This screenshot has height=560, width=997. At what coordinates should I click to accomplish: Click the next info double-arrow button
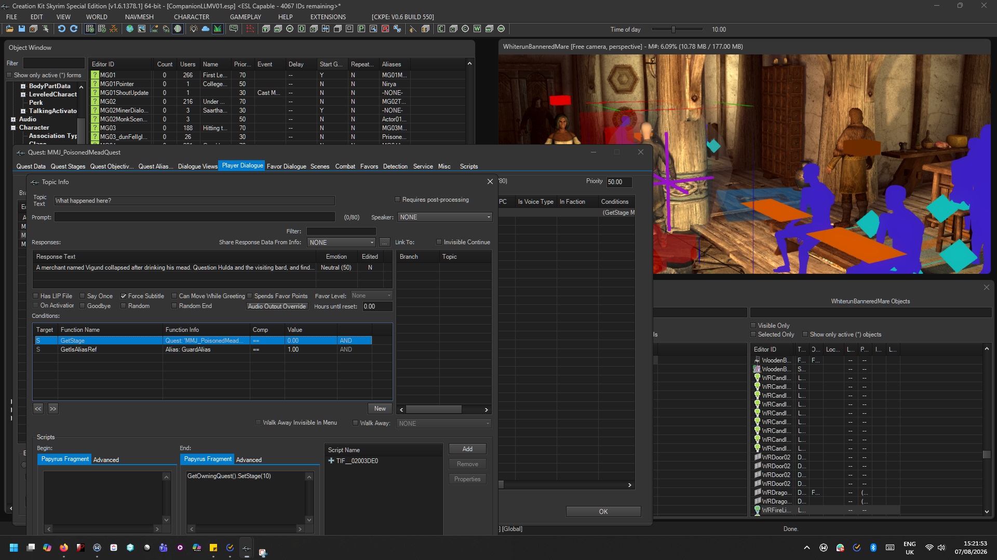pyautogui.click(x=53, y=409)
